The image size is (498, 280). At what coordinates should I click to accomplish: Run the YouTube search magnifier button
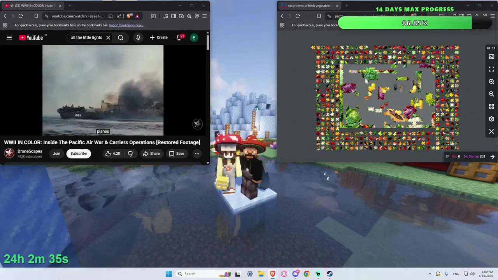click(121, 38)
